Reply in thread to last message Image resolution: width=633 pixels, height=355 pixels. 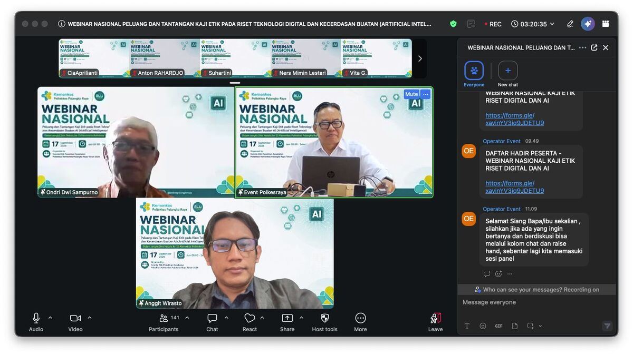coord(487,274)
